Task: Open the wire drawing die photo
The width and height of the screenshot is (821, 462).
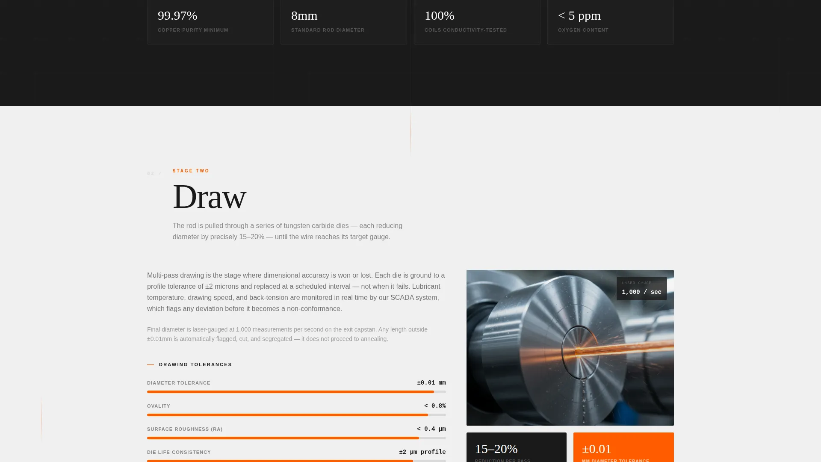Action: [x=570, y=348]
